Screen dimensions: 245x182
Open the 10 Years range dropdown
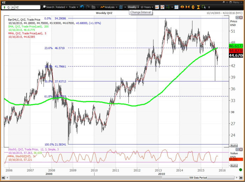[146, 7]
